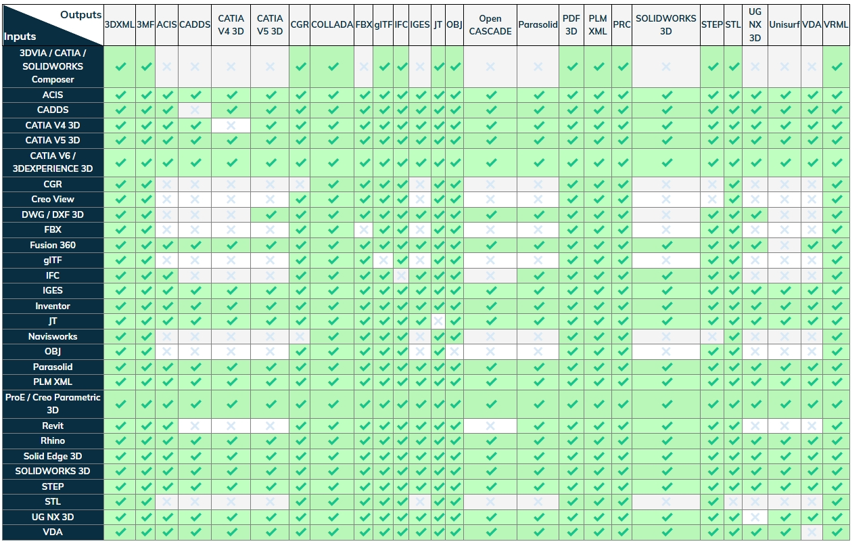Screen dimensions: 867x548
Task: Click the X mark for JT input to JT output
Action: 438,321
